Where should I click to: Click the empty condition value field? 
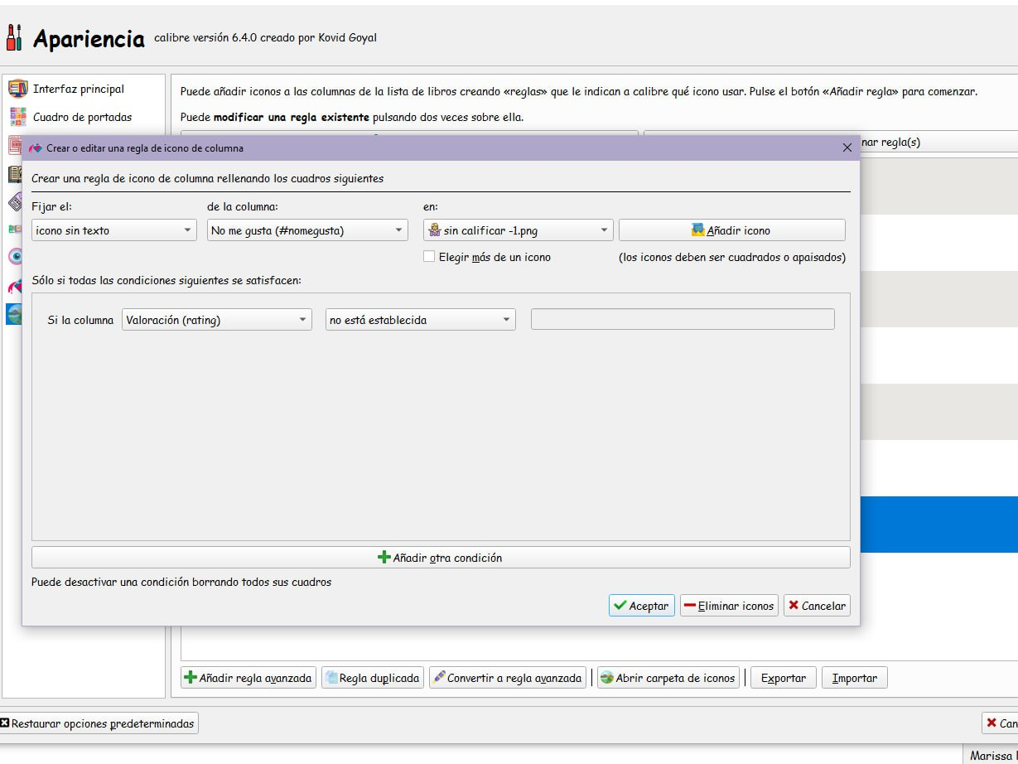coord(683,320)
